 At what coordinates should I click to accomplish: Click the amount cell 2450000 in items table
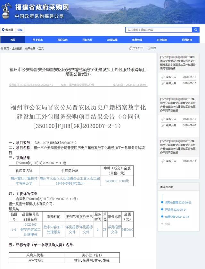[127, 230]
